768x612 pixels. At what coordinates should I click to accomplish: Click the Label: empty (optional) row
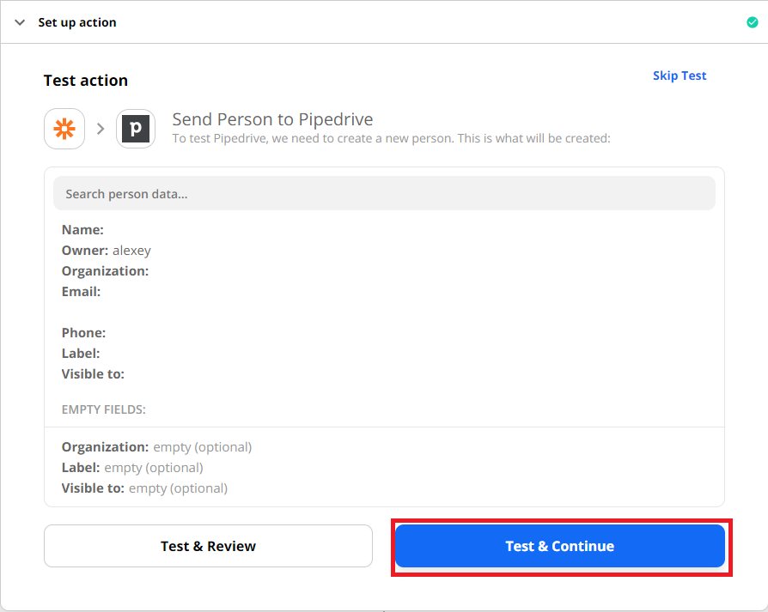132,468
